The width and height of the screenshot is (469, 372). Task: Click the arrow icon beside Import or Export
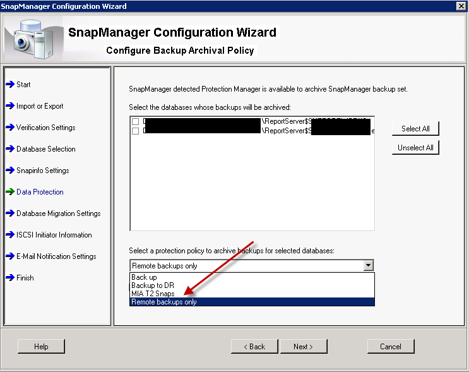pyautogui.click(x=10, y=106)
